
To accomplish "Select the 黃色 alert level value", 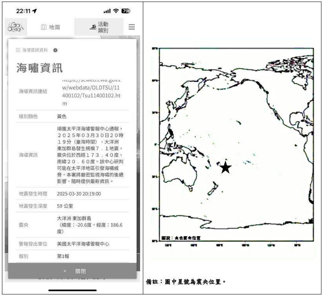I will 62,117.
